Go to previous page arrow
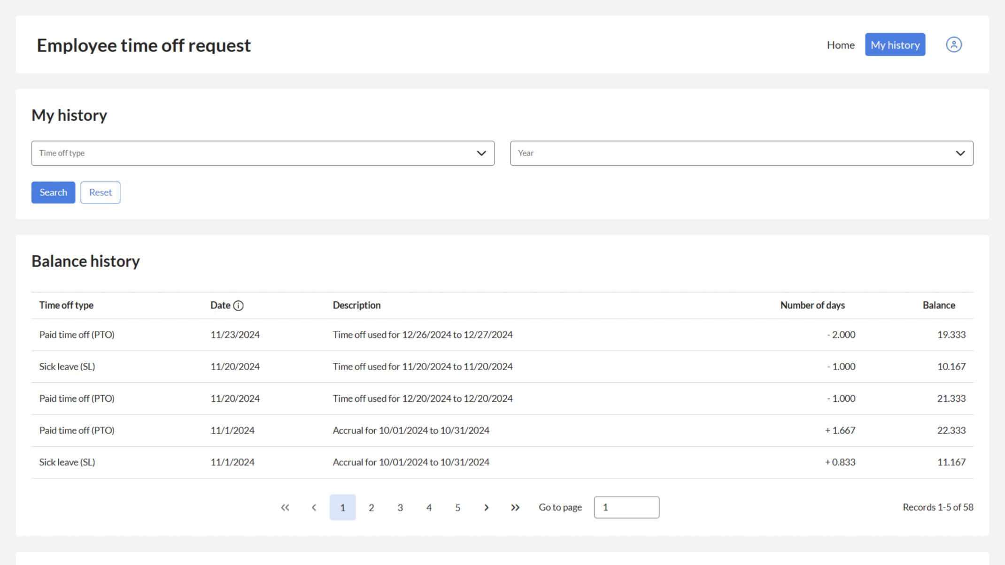The width and height of the screenshot is (1005, 565). tap(314, 507)
